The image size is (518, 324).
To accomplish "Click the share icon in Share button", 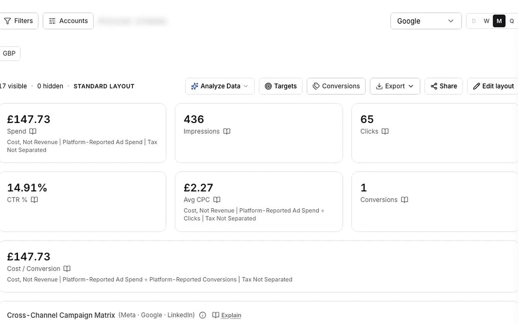I will (x=434, y=86).
